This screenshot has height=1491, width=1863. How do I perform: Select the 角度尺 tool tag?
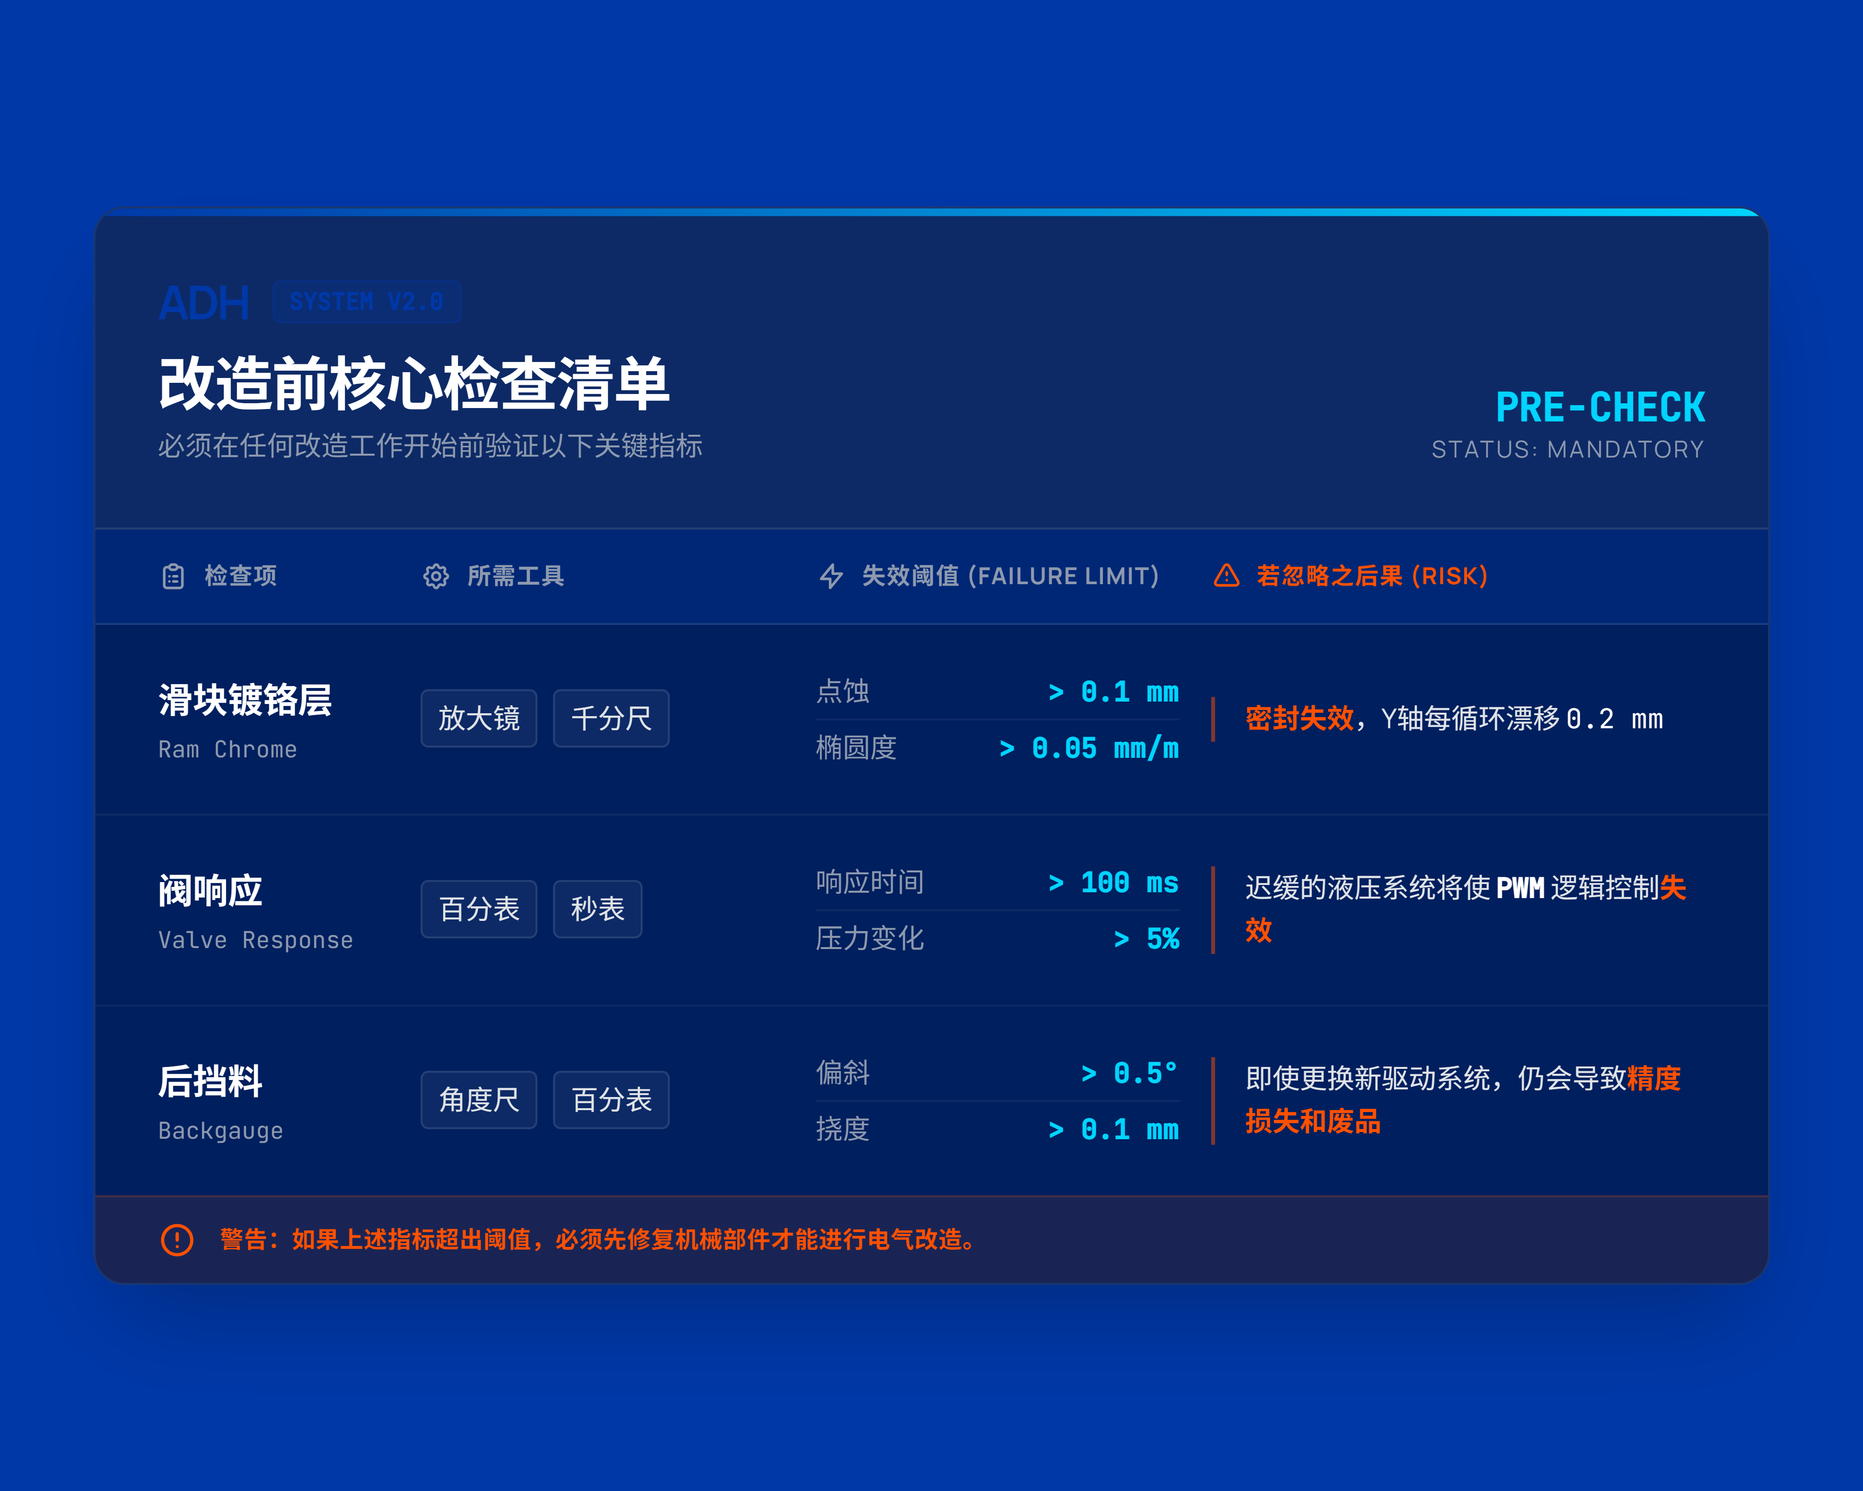tap(478, 1099)
